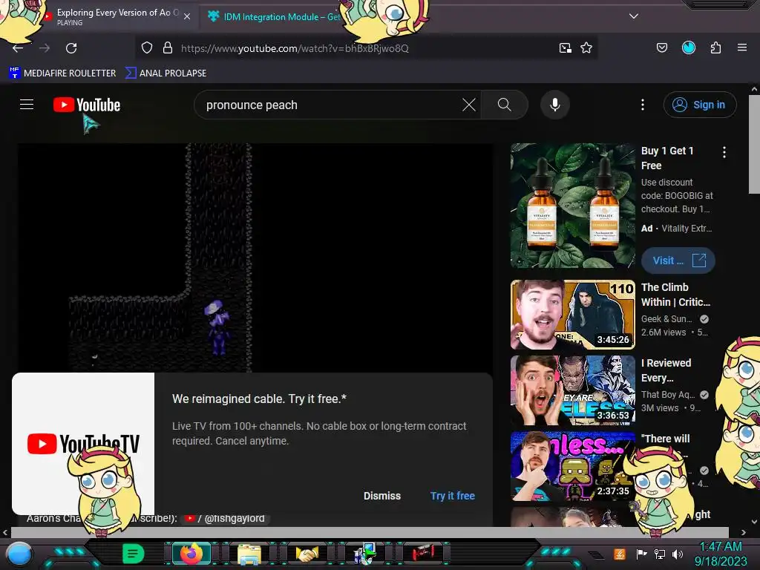Open the Firefox hamburger application menu
Viewport: 760px width, 570px height.
pos(742,47)
